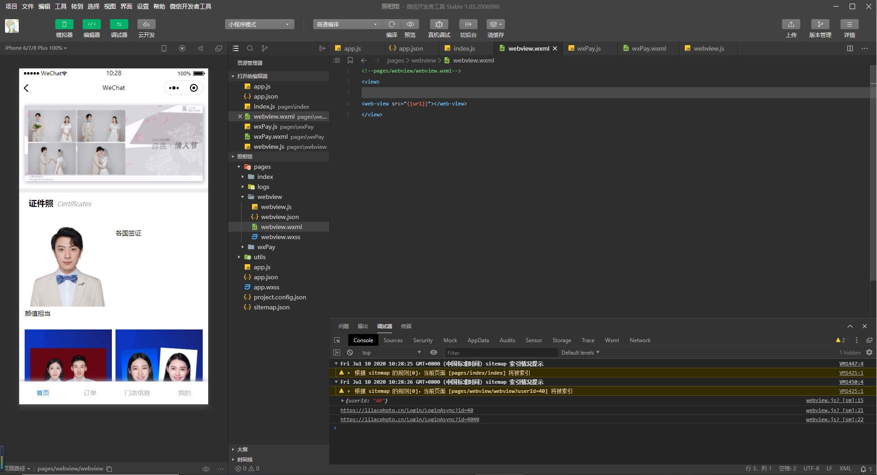Image resolution: width=877 pixels, height=475 pixels.
Task: Toggle simulator sound mute icon
Action: (x=200, y=48)
